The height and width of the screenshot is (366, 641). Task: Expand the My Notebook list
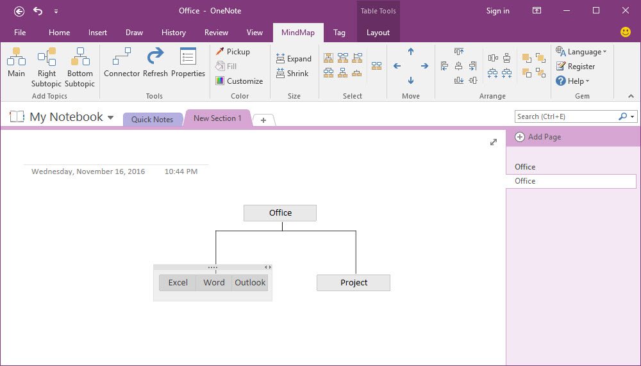pos(110,118)
